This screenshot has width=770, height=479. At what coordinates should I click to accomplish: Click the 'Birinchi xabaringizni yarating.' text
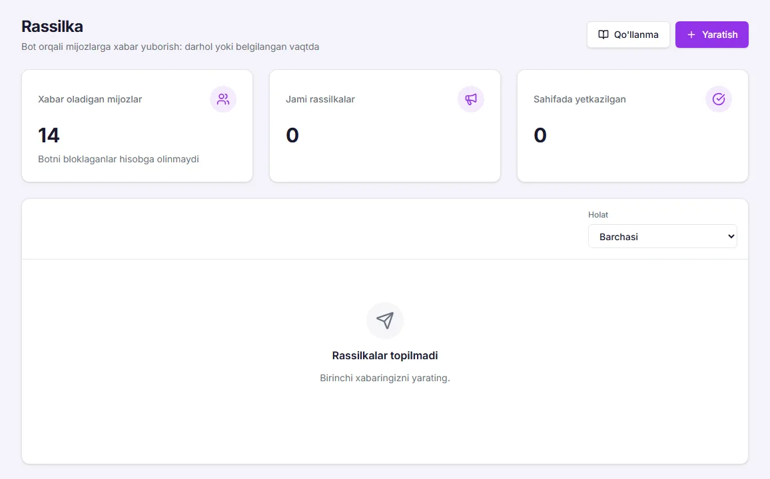tap(385, 378)
